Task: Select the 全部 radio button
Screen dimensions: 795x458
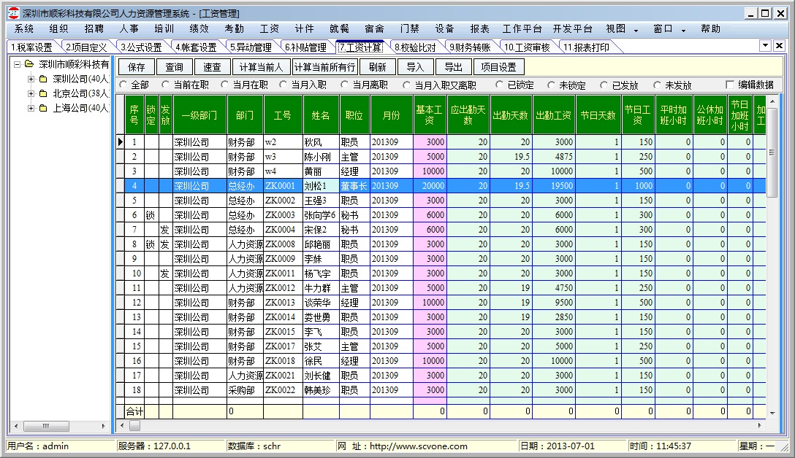Action: pos(123,85)
